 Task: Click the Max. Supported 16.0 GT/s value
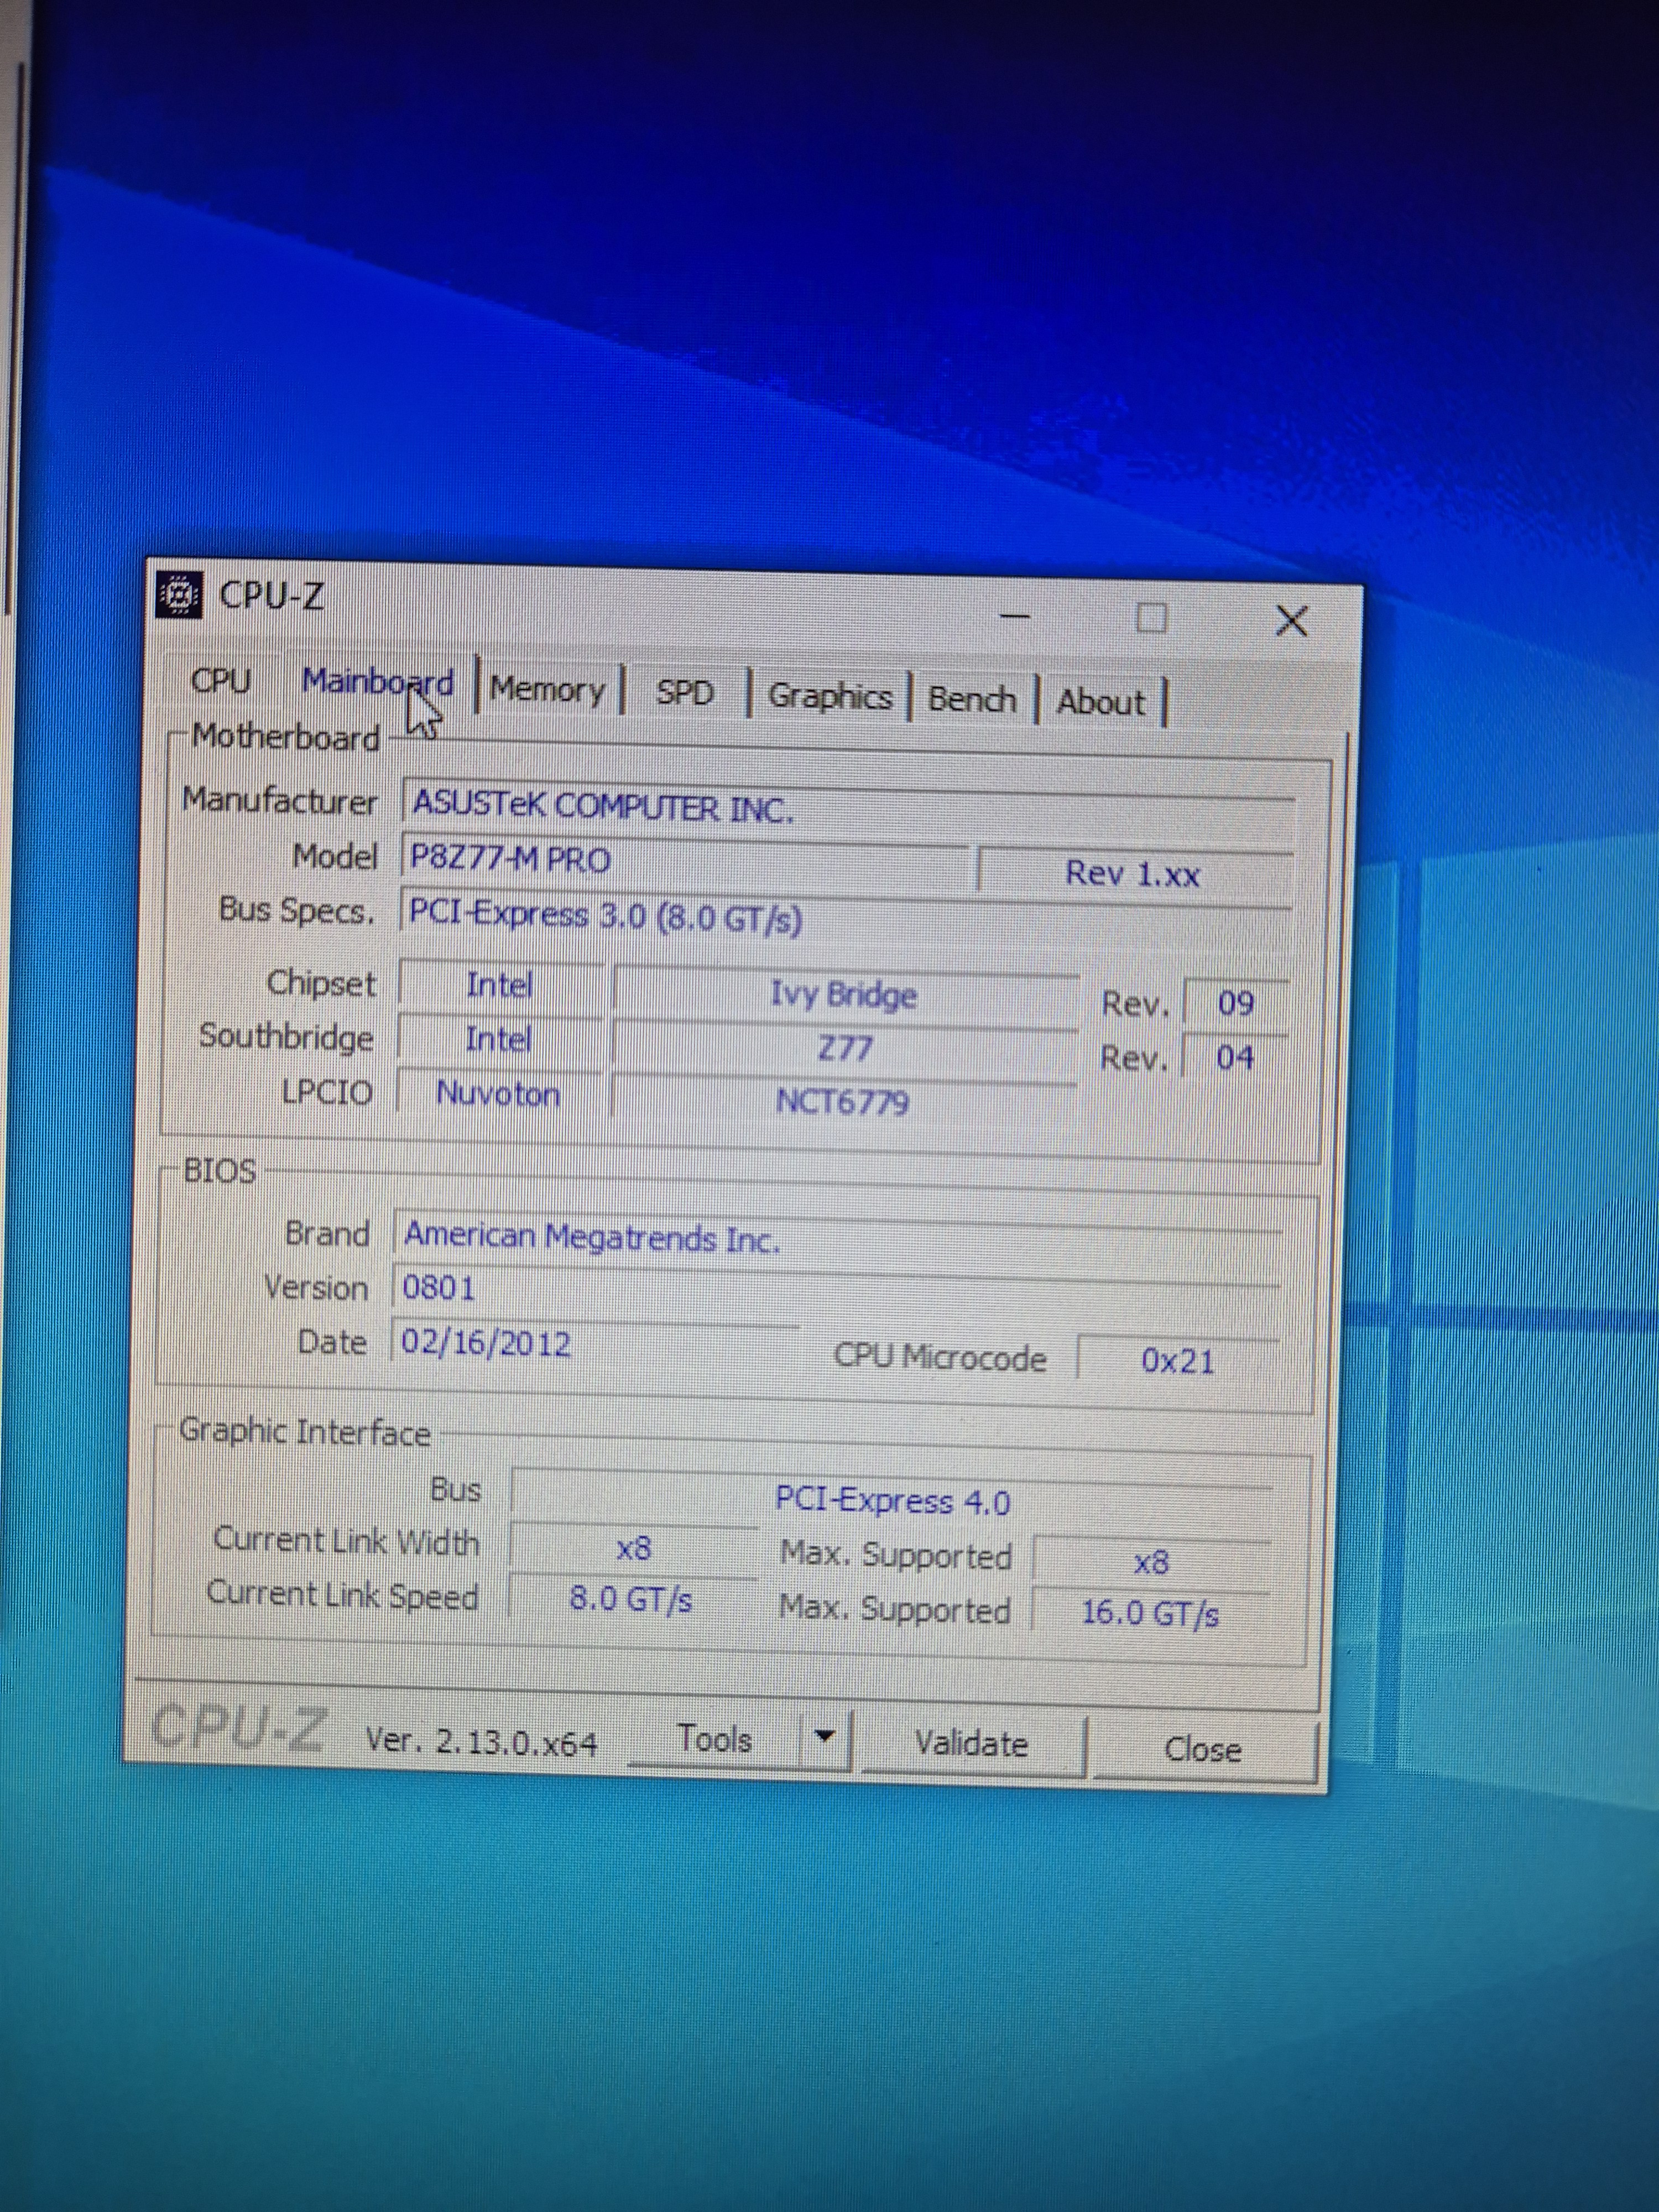pos(1150,1614)
